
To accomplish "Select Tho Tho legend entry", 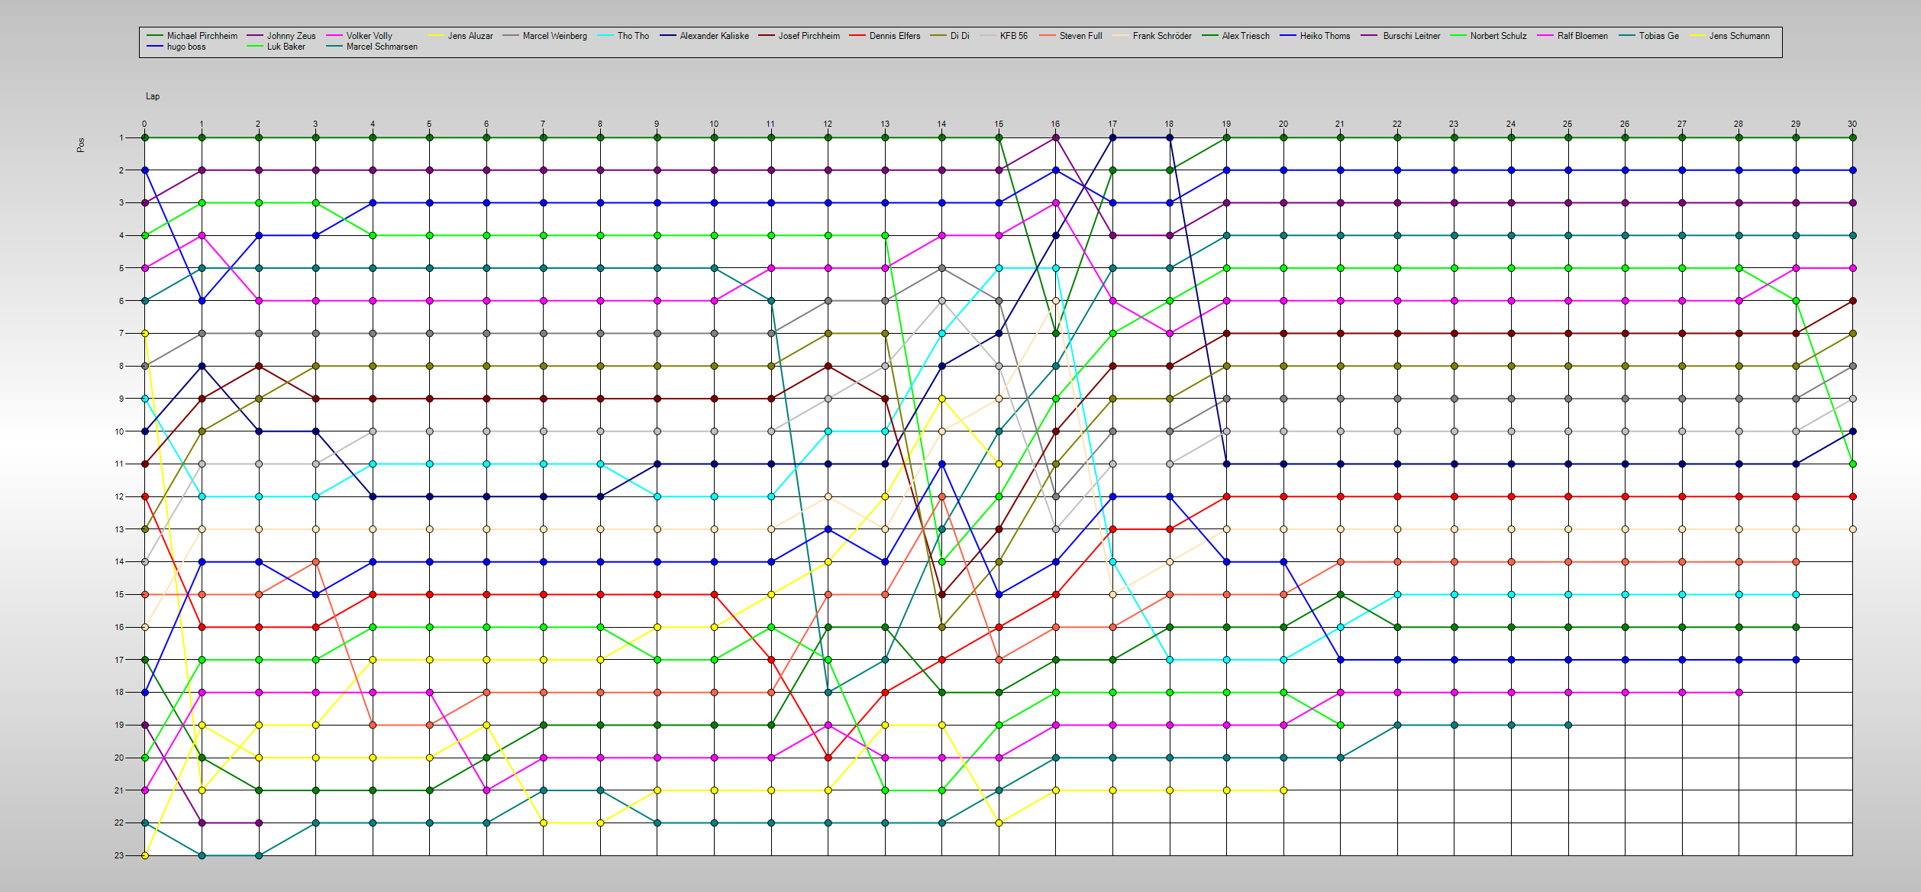I will point(623,36).
